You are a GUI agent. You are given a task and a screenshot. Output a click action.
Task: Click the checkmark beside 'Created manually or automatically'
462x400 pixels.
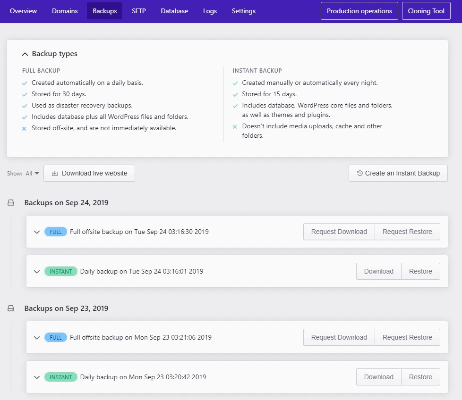(235, 83)
